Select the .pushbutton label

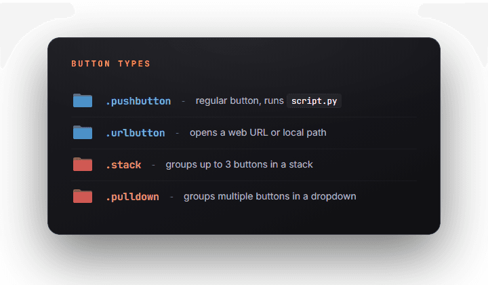[x=138, y=101]
